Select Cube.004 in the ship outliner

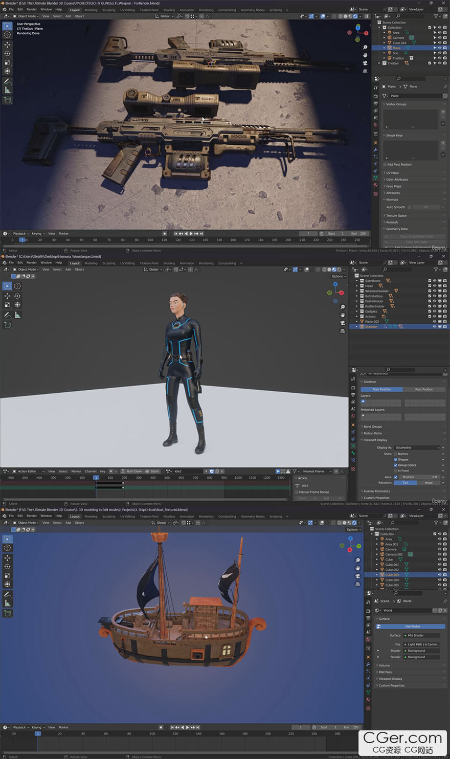coord(392,580)
